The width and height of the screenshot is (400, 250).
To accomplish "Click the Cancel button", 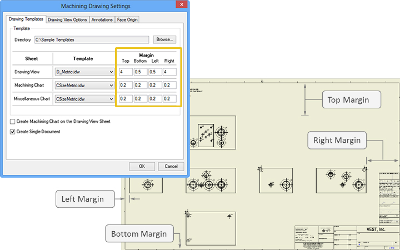I will 171,166.
